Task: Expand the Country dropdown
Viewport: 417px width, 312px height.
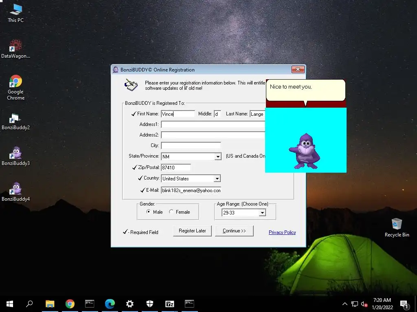Action: [x=217, y=179]
